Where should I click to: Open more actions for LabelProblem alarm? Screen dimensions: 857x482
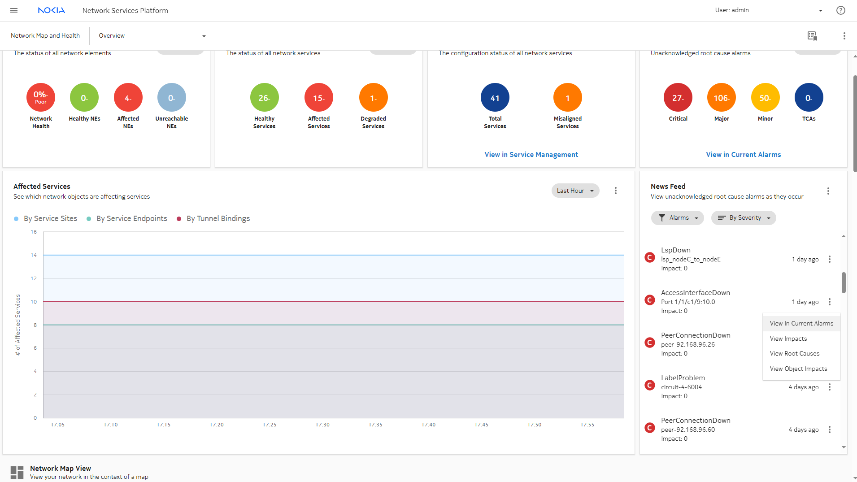tap(830, 387)
